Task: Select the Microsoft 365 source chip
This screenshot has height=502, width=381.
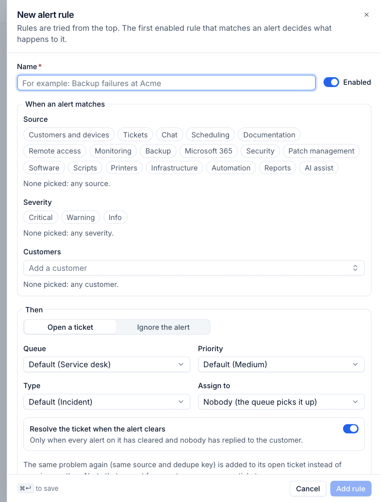Action: pos(209,151)
